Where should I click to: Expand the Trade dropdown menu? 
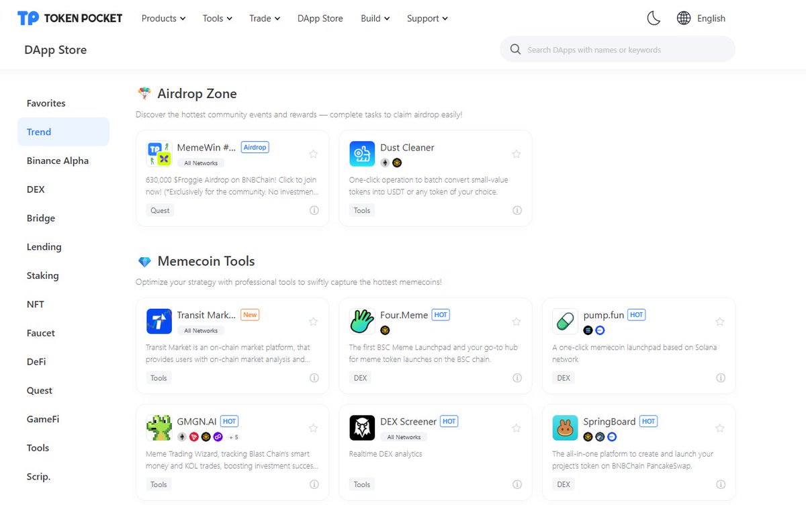[x=265, y=18]
